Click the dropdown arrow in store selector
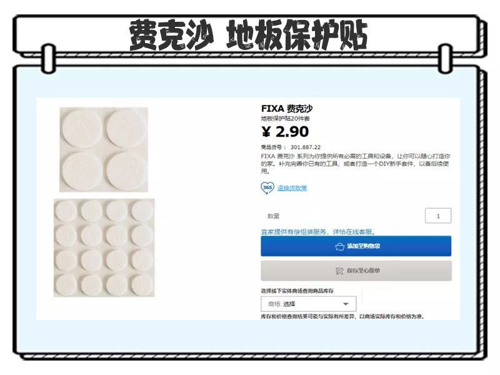500x375 pixels. [x=346, y=304]
